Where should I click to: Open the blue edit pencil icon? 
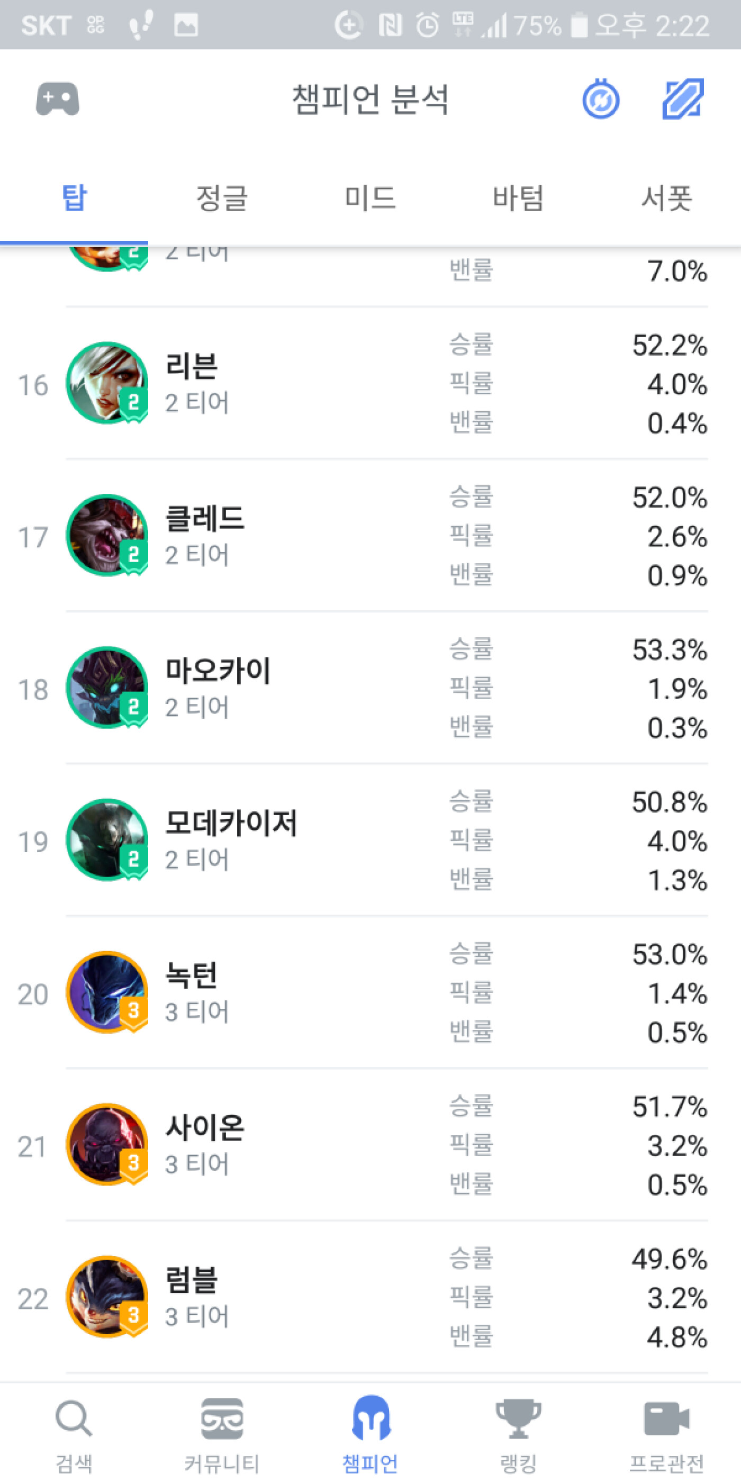tap(683, 99)
